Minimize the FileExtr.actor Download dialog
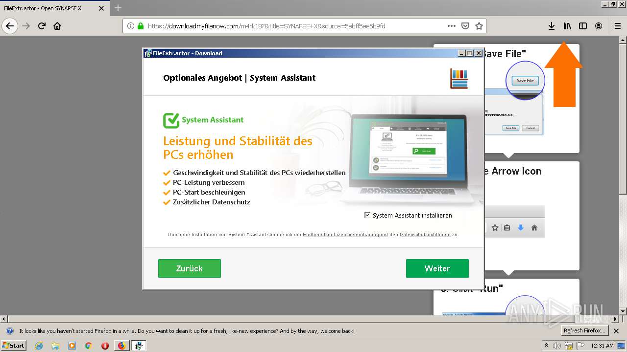Image resolution: width=627 pixels, height=352 pixels. click(x=461, y=53)
